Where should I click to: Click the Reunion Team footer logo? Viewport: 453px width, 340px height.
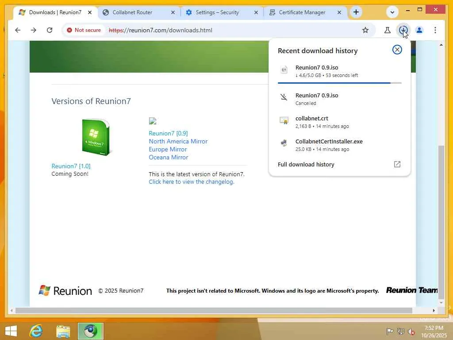point(412,290)
